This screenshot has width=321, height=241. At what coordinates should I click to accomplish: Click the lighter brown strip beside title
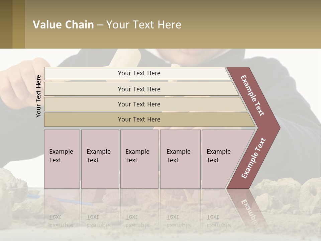[x=19, y=24]
